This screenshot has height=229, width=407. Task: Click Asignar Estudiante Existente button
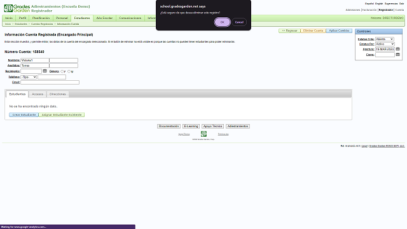62,114
